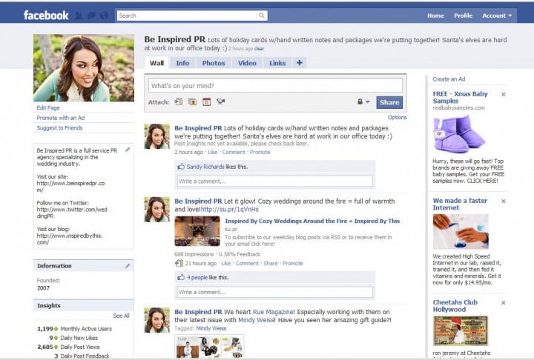Edit the Information section pencil icon
Image resolution: width=534 pixels, height=360 pixels.
pos(128,265)
